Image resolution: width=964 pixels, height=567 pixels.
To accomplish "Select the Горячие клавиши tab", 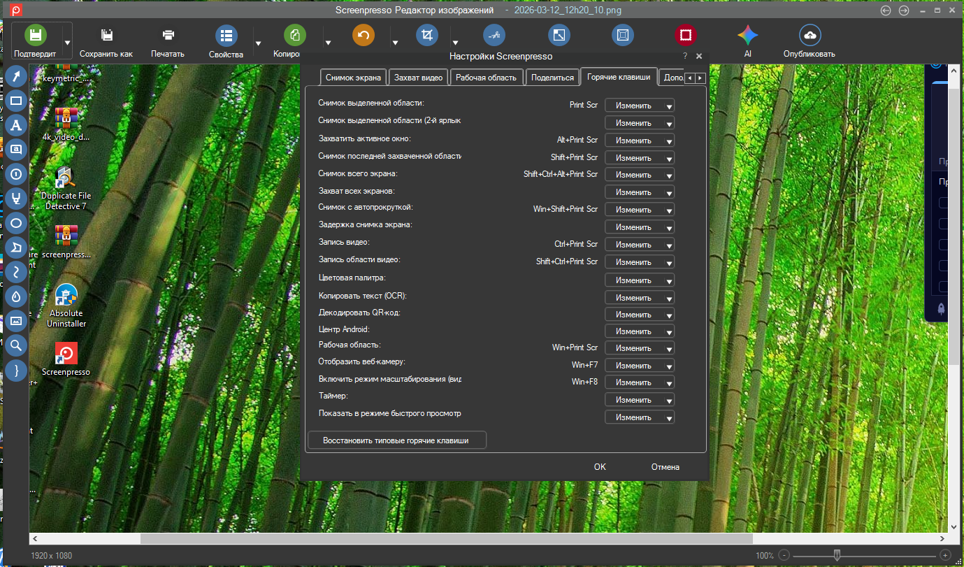I will pos(619,77).
